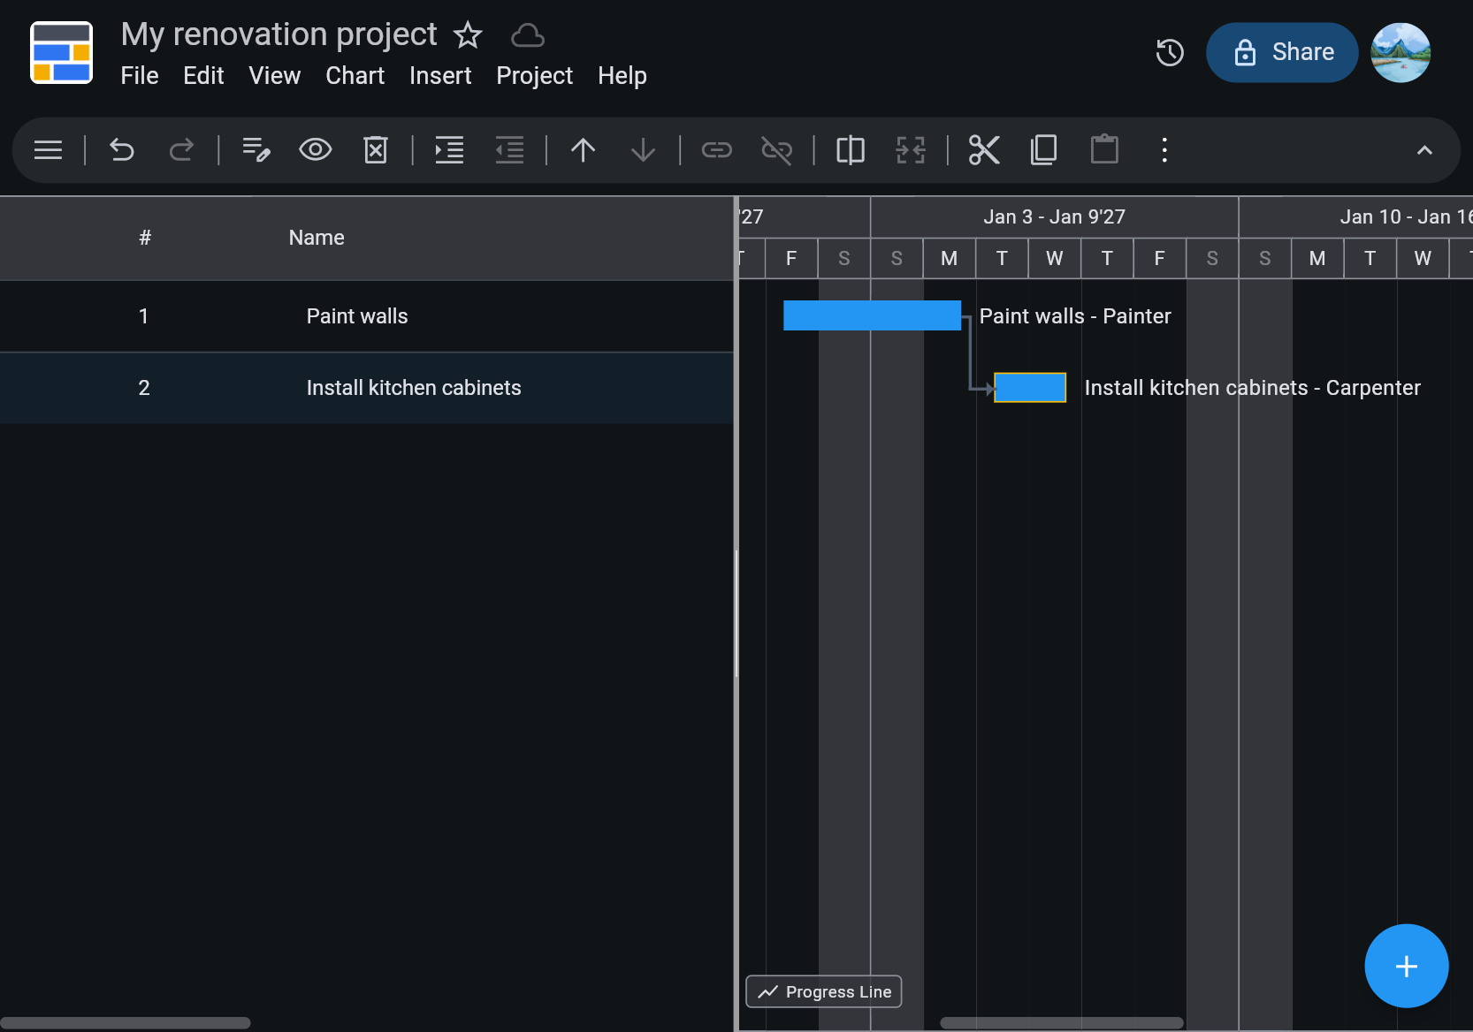
Task: Click the Paint walls Gantt bar
Action: coord(872,315)
